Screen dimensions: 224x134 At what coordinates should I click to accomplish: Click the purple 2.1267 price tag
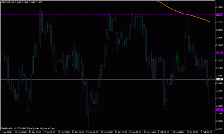point(219,109)
